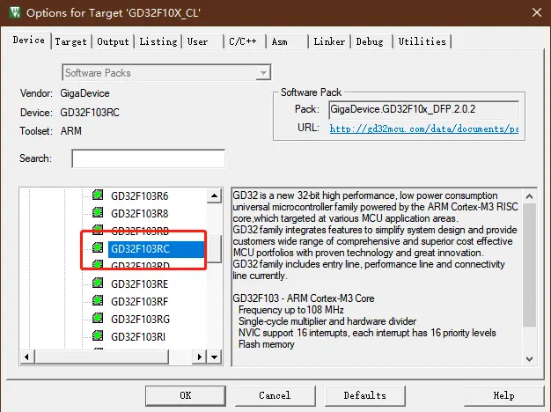Click the 'GigaDevice' Vendor value text
This screenshot has height=412, width=551.
(x=84, y=93)
